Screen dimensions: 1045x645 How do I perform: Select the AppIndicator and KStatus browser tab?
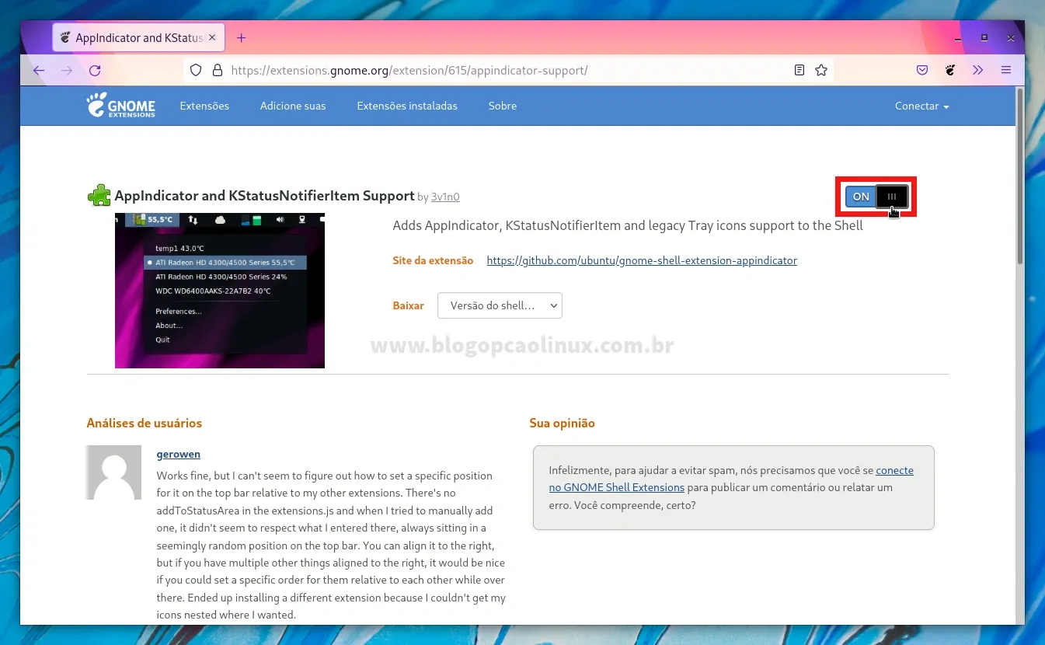pyautogui.click(x=138, y=37)
